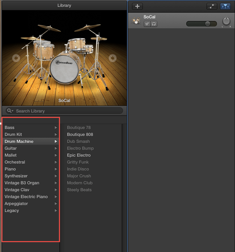Select Bass category
The width and height of the screenshot is (235, 252).
[31, 127]
